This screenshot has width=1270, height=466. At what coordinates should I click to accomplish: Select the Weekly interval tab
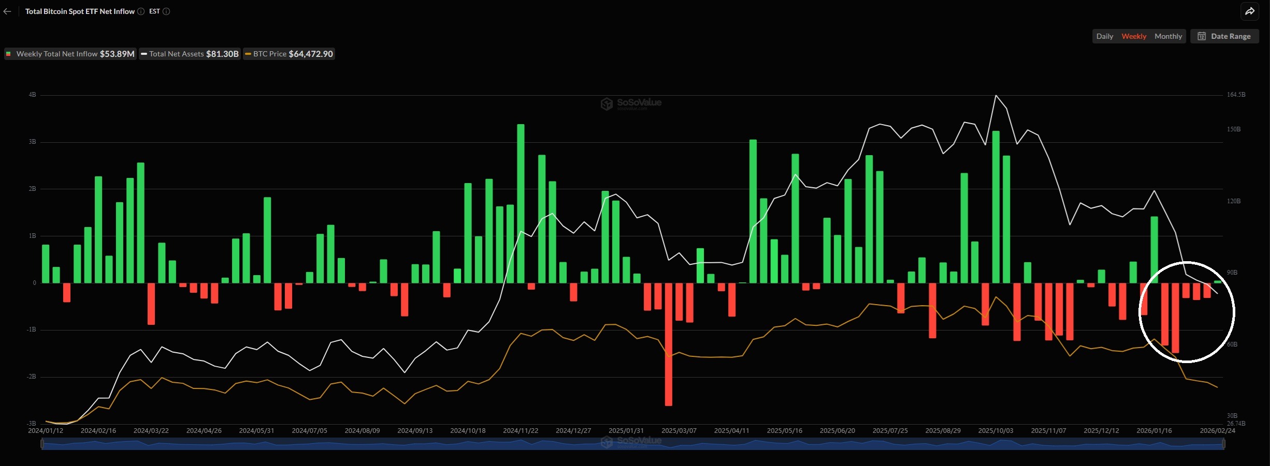tap(1134, 36)
